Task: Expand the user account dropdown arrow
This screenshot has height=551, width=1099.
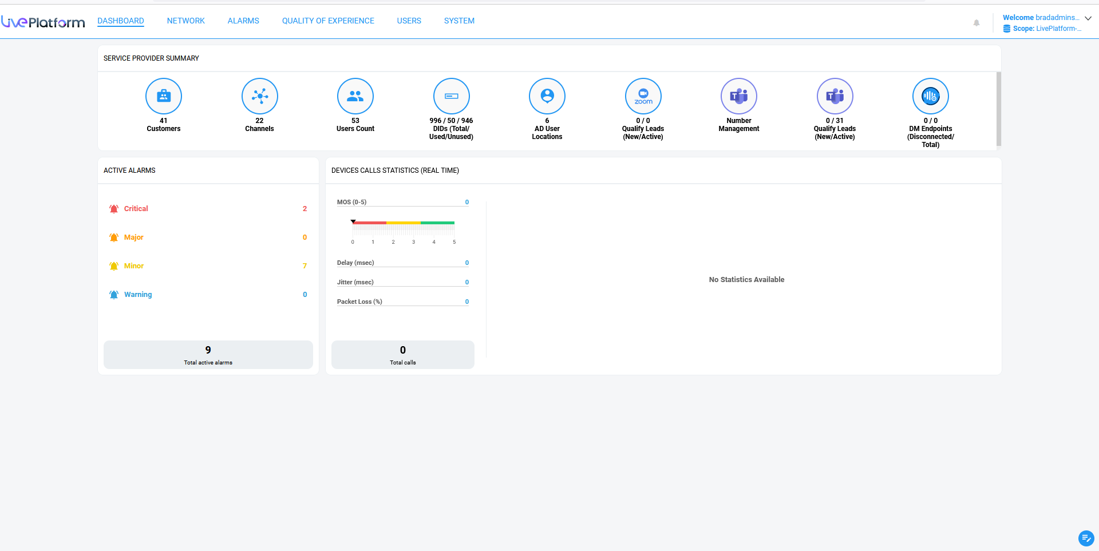Action: tap(1088, 18)
